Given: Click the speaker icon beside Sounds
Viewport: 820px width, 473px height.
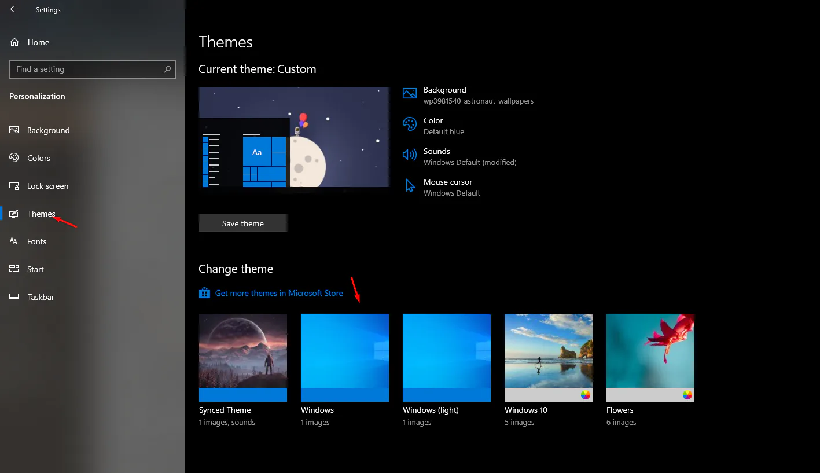Looking at the screenshot, I should (410, 155).
